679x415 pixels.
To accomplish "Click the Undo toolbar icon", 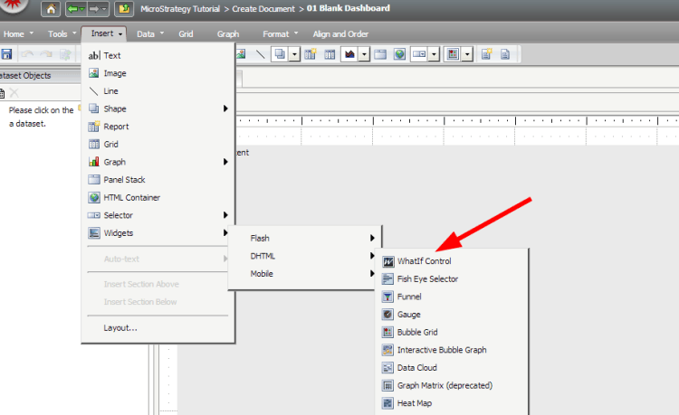I will click(x=27, y=54).
